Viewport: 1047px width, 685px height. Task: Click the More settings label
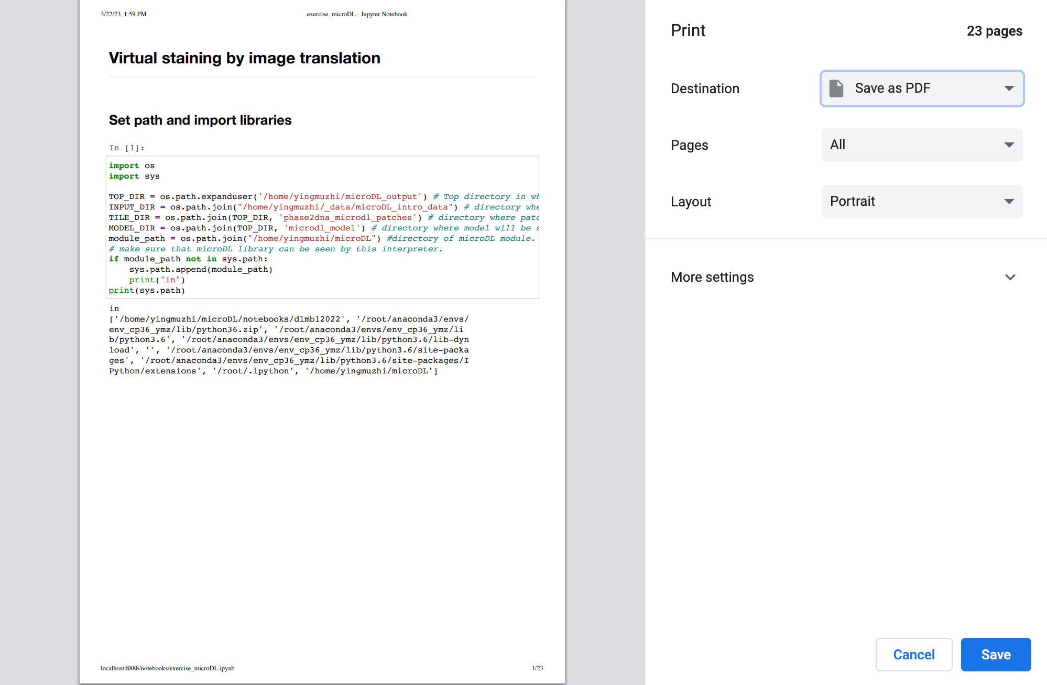(x=712, y=277)
